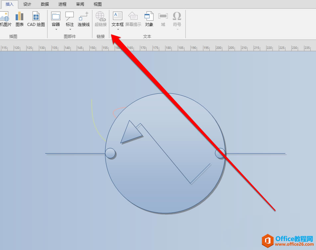The height and width of the screenshot is (250, 316).
Task: Click the 屏幕提示 screen tip icon
Action: pyautogui.click(x=133, y=16)
